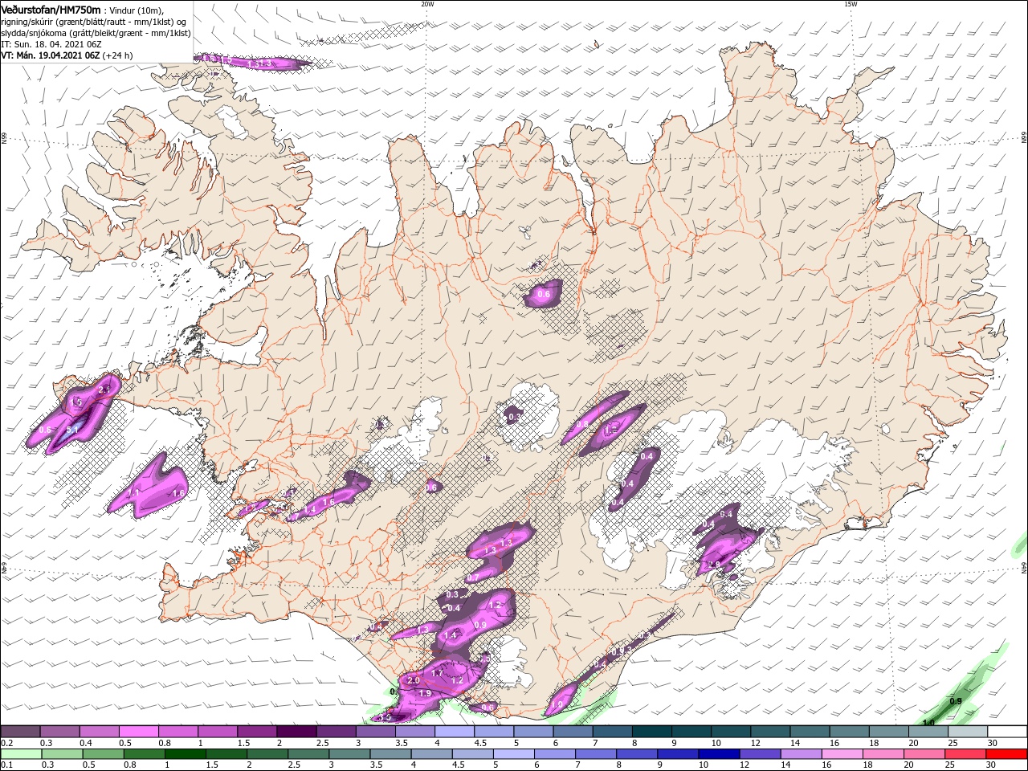Image resolution: width=1028 pixels, height=771 pixels.
Task: Click the Veðurstofan/HM750m map title
Action: (51, 9)
